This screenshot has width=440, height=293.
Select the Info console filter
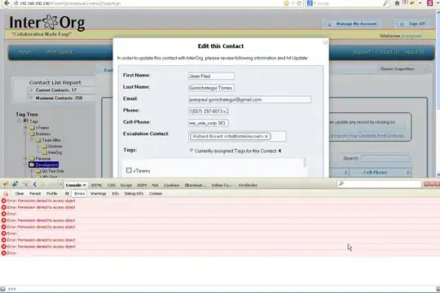tap(116, 194)
